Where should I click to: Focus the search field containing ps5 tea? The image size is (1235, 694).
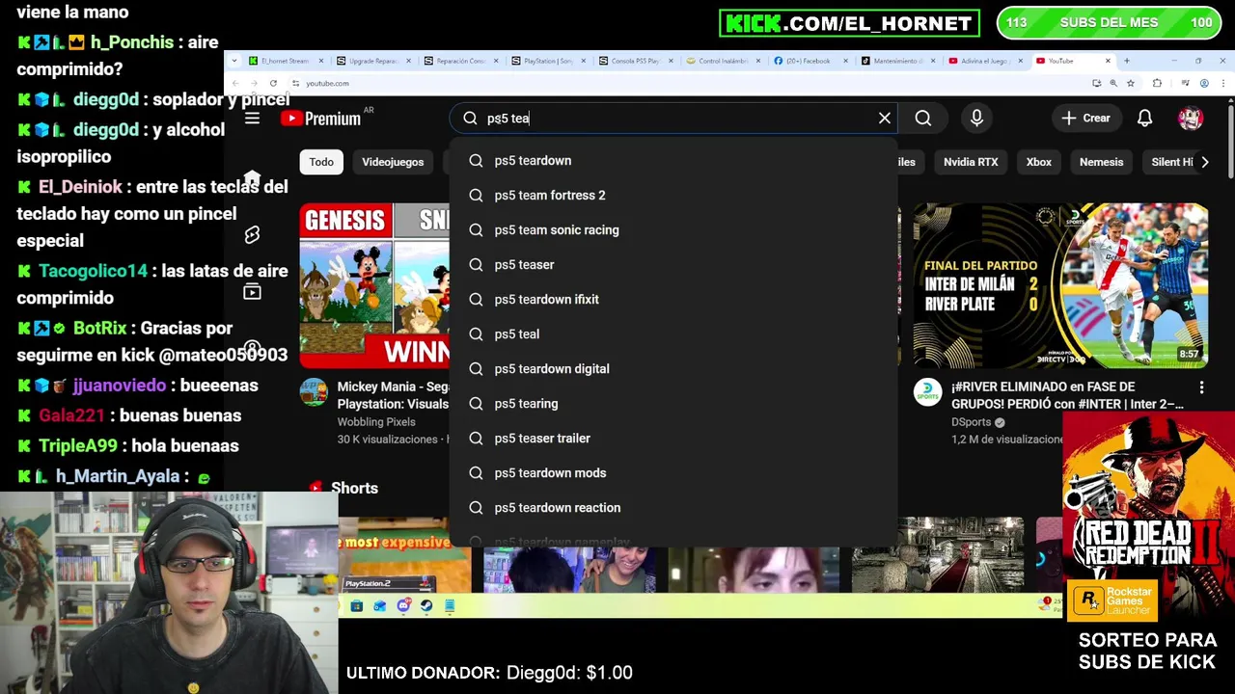click(x=675, y=119)
